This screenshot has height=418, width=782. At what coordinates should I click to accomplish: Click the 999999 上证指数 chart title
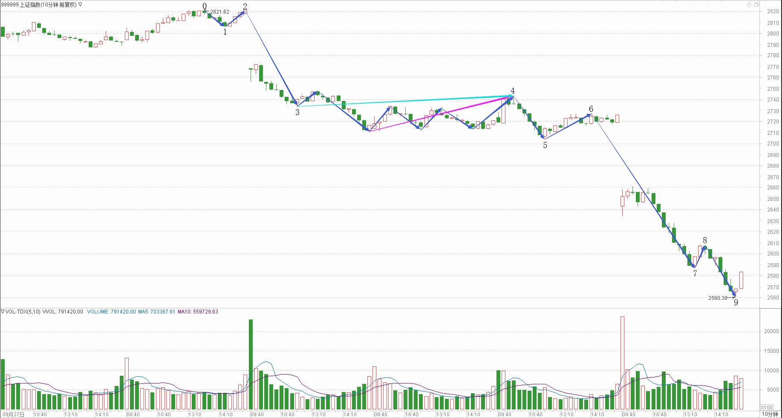tap(39, 5)
